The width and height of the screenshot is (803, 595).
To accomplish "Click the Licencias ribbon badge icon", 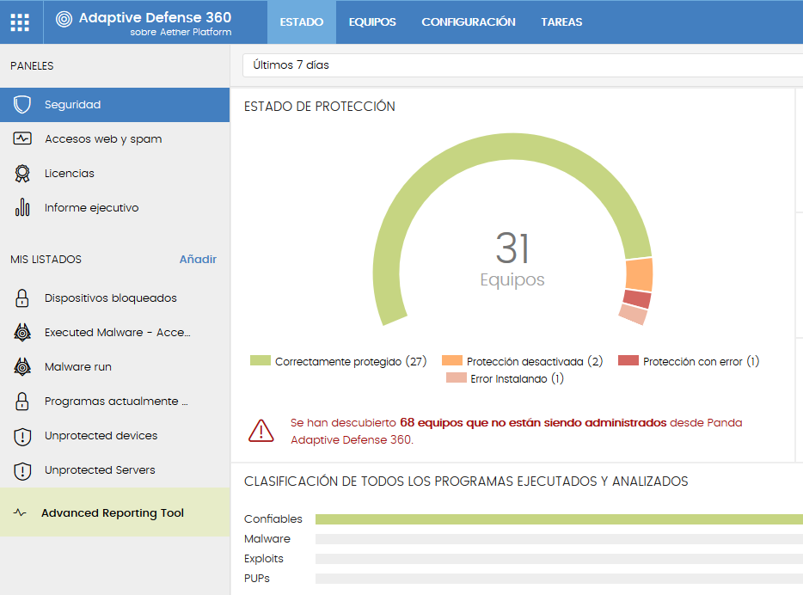I will click(x=22, y=173).
